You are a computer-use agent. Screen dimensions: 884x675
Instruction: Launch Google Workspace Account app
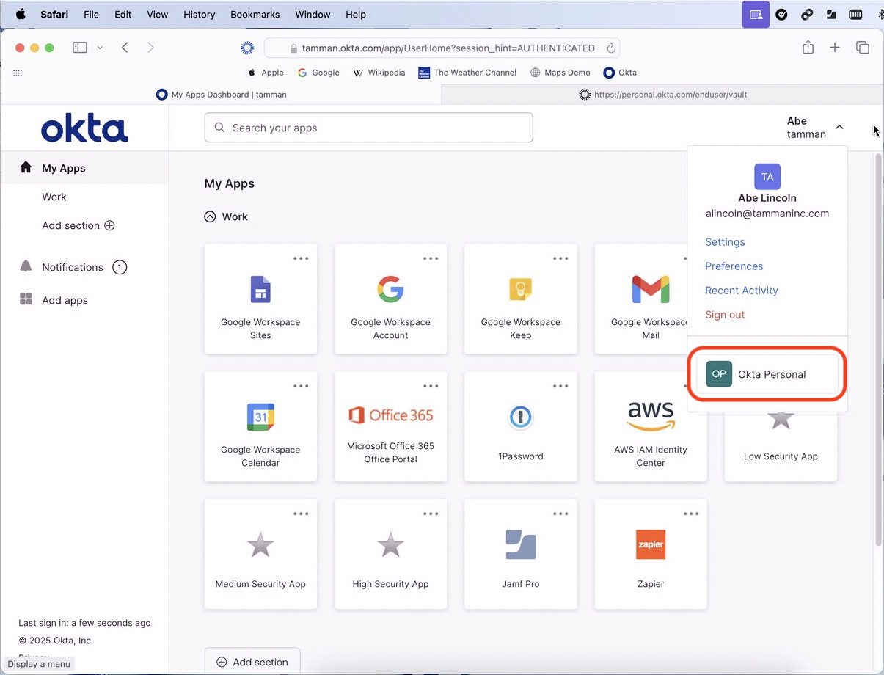click(x=390, y=299)
